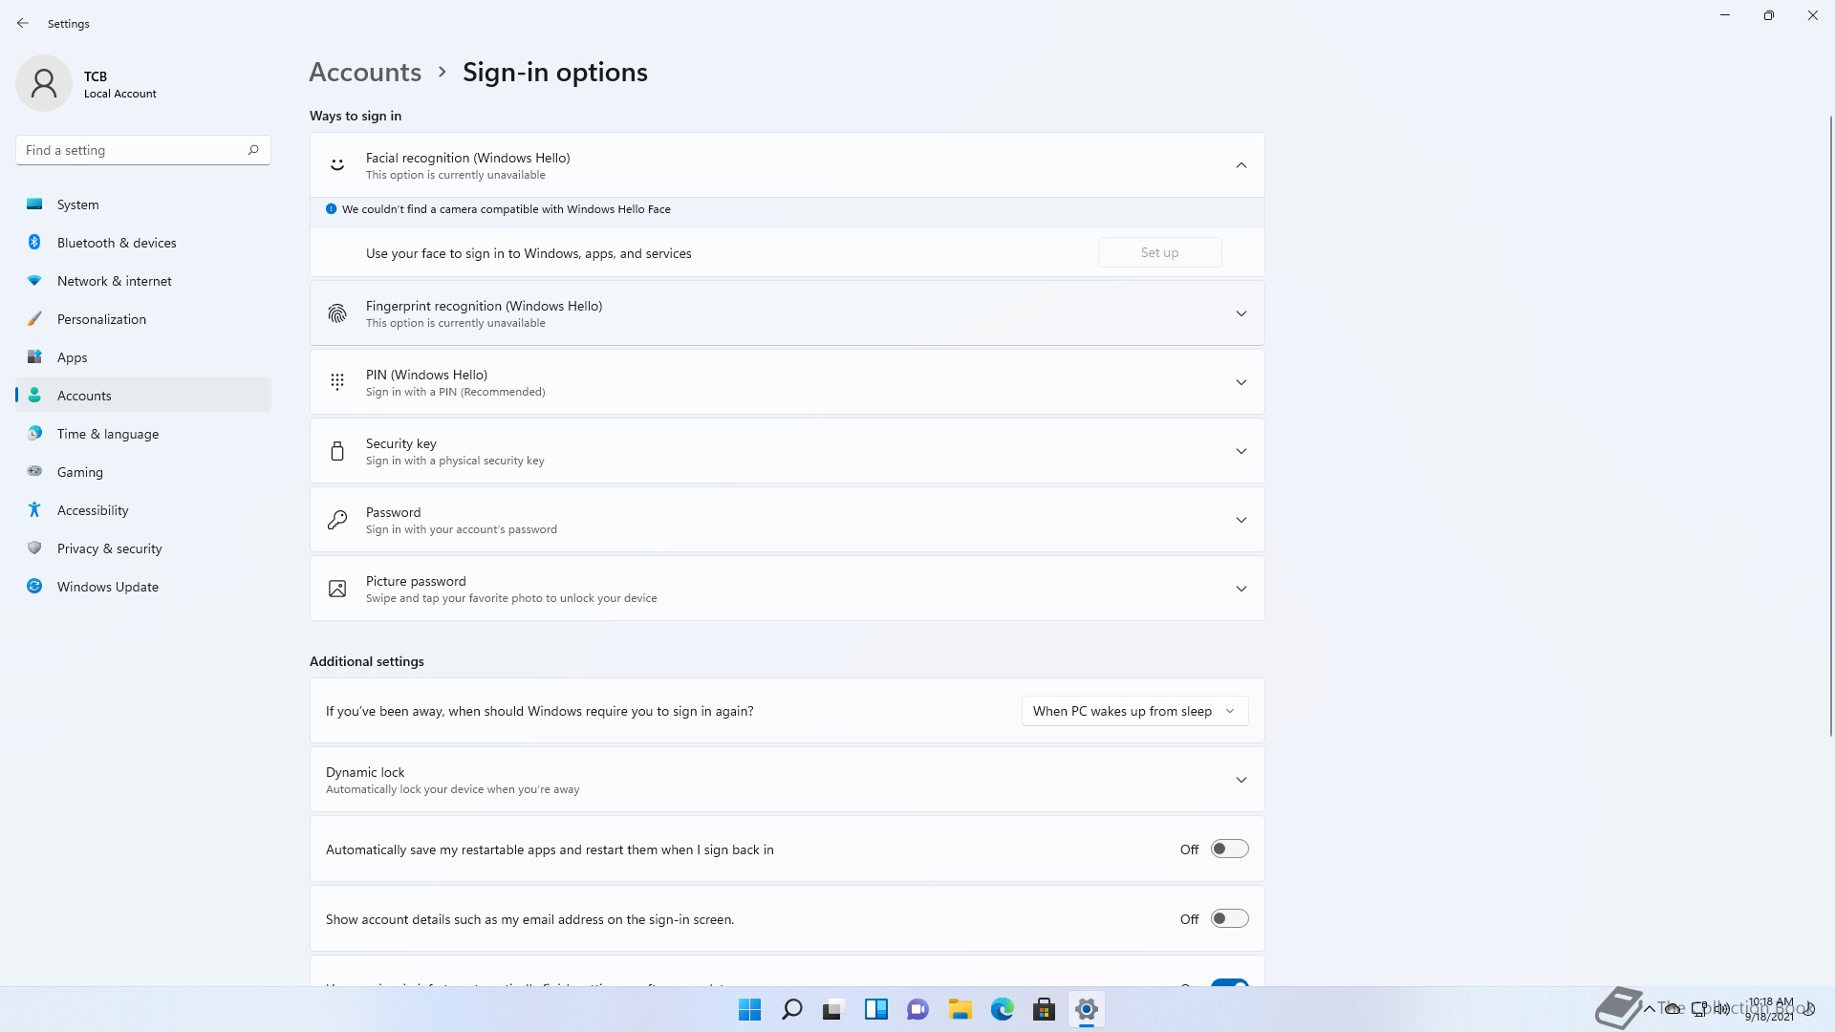Click the Security key USB icon
The height and width of the screenshot is (1032, 1835).
[x=337, y=451]
